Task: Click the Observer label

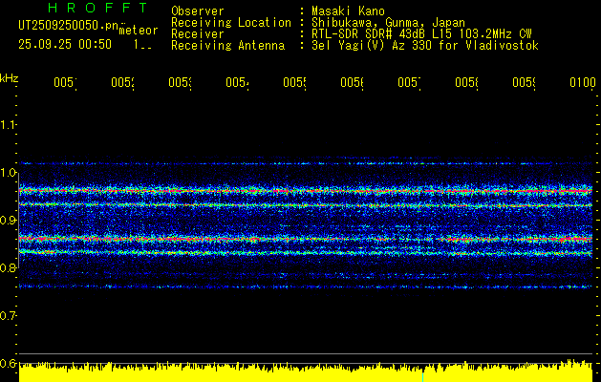Action: coord(198,11)
